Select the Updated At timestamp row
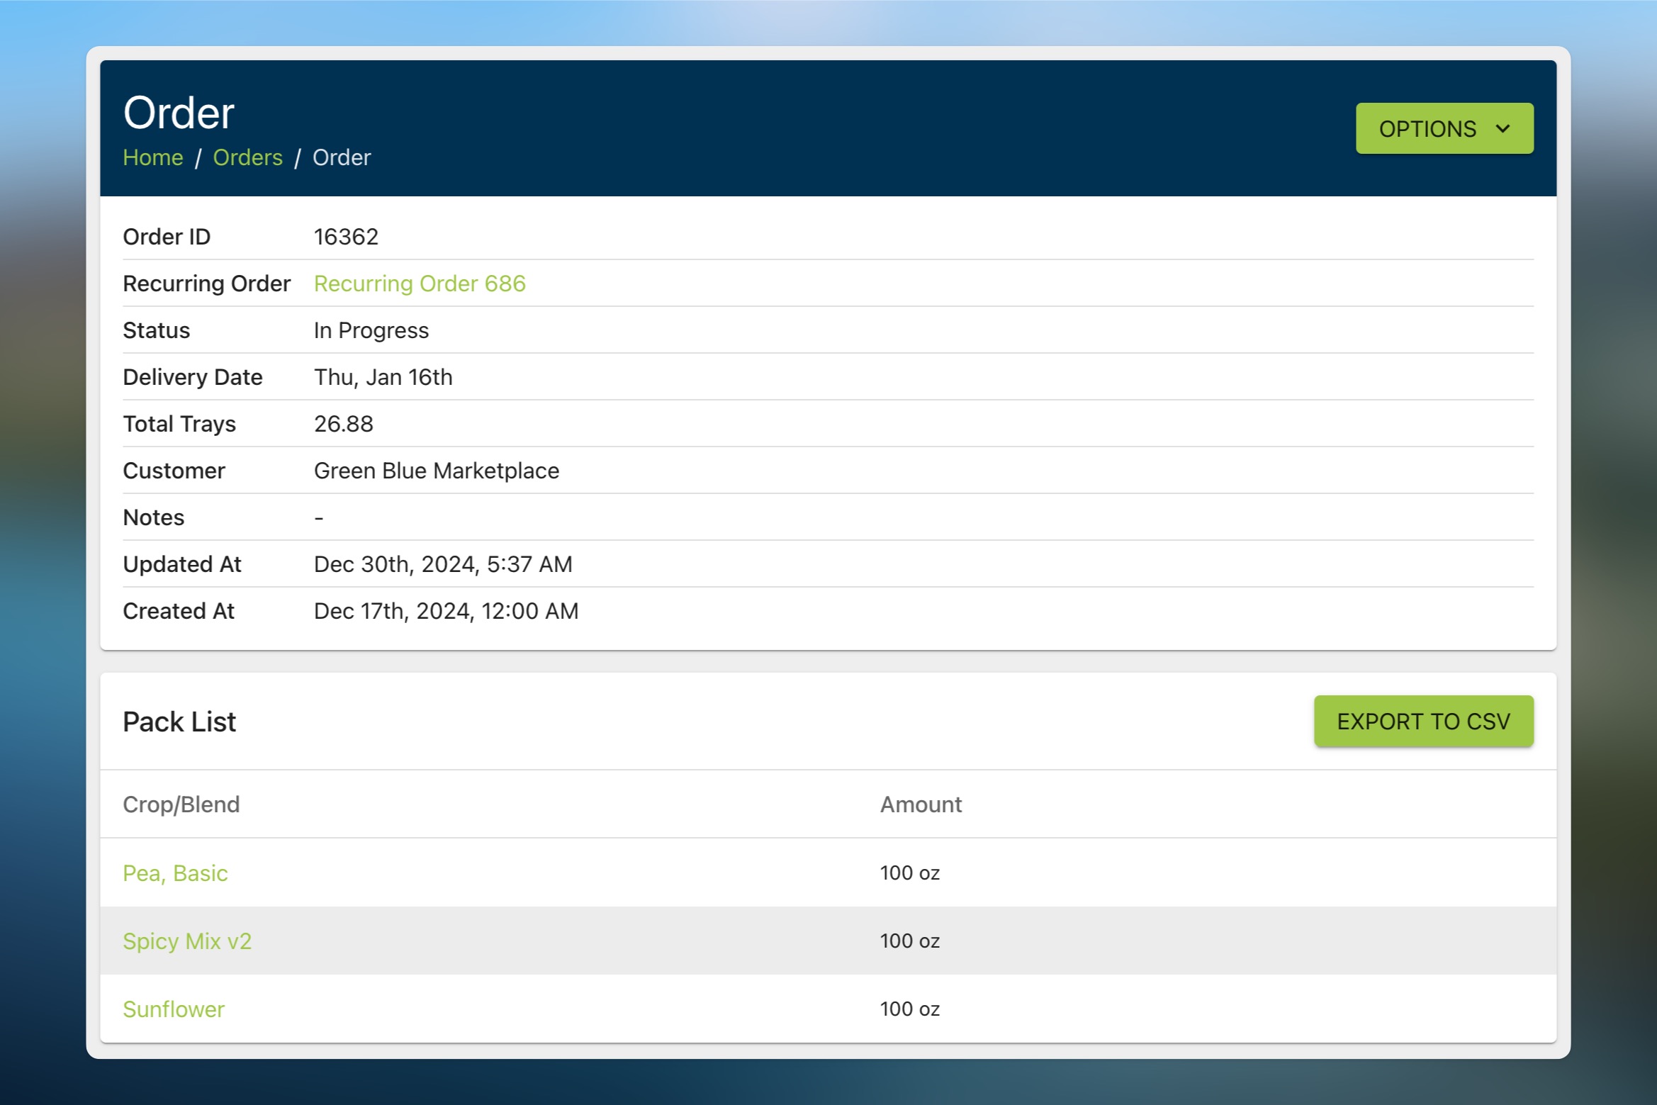 coord(443,563)
